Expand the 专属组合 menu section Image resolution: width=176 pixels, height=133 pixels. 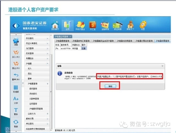pyautogui.click(x=47, y=59)
